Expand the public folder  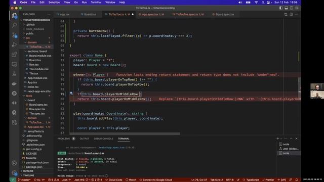[x=29, y=33]
